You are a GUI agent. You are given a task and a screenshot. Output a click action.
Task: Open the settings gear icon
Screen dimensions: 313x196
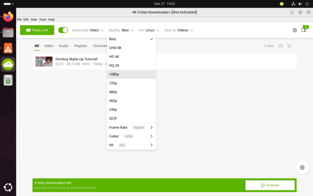click(295, 30)
